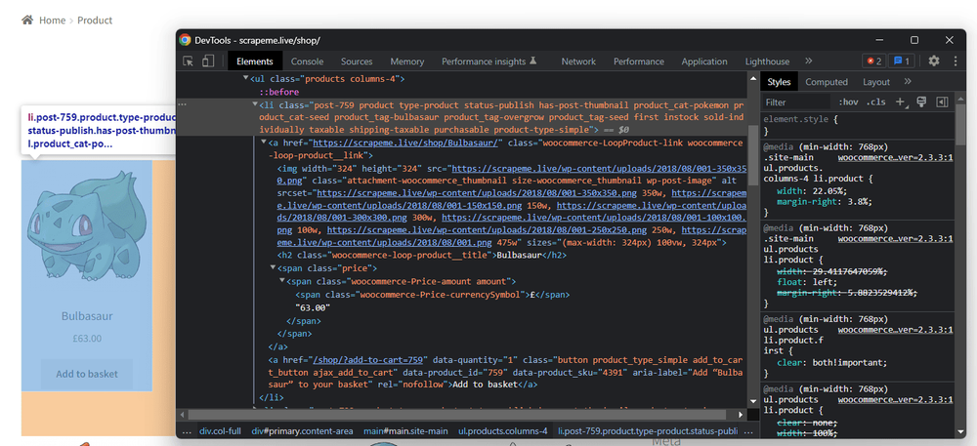Open the Application tab
This screenshot has height=446, width=977.
point(704,61)
